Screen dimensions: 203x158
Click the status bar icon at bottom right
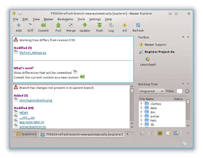coord(184,143)
